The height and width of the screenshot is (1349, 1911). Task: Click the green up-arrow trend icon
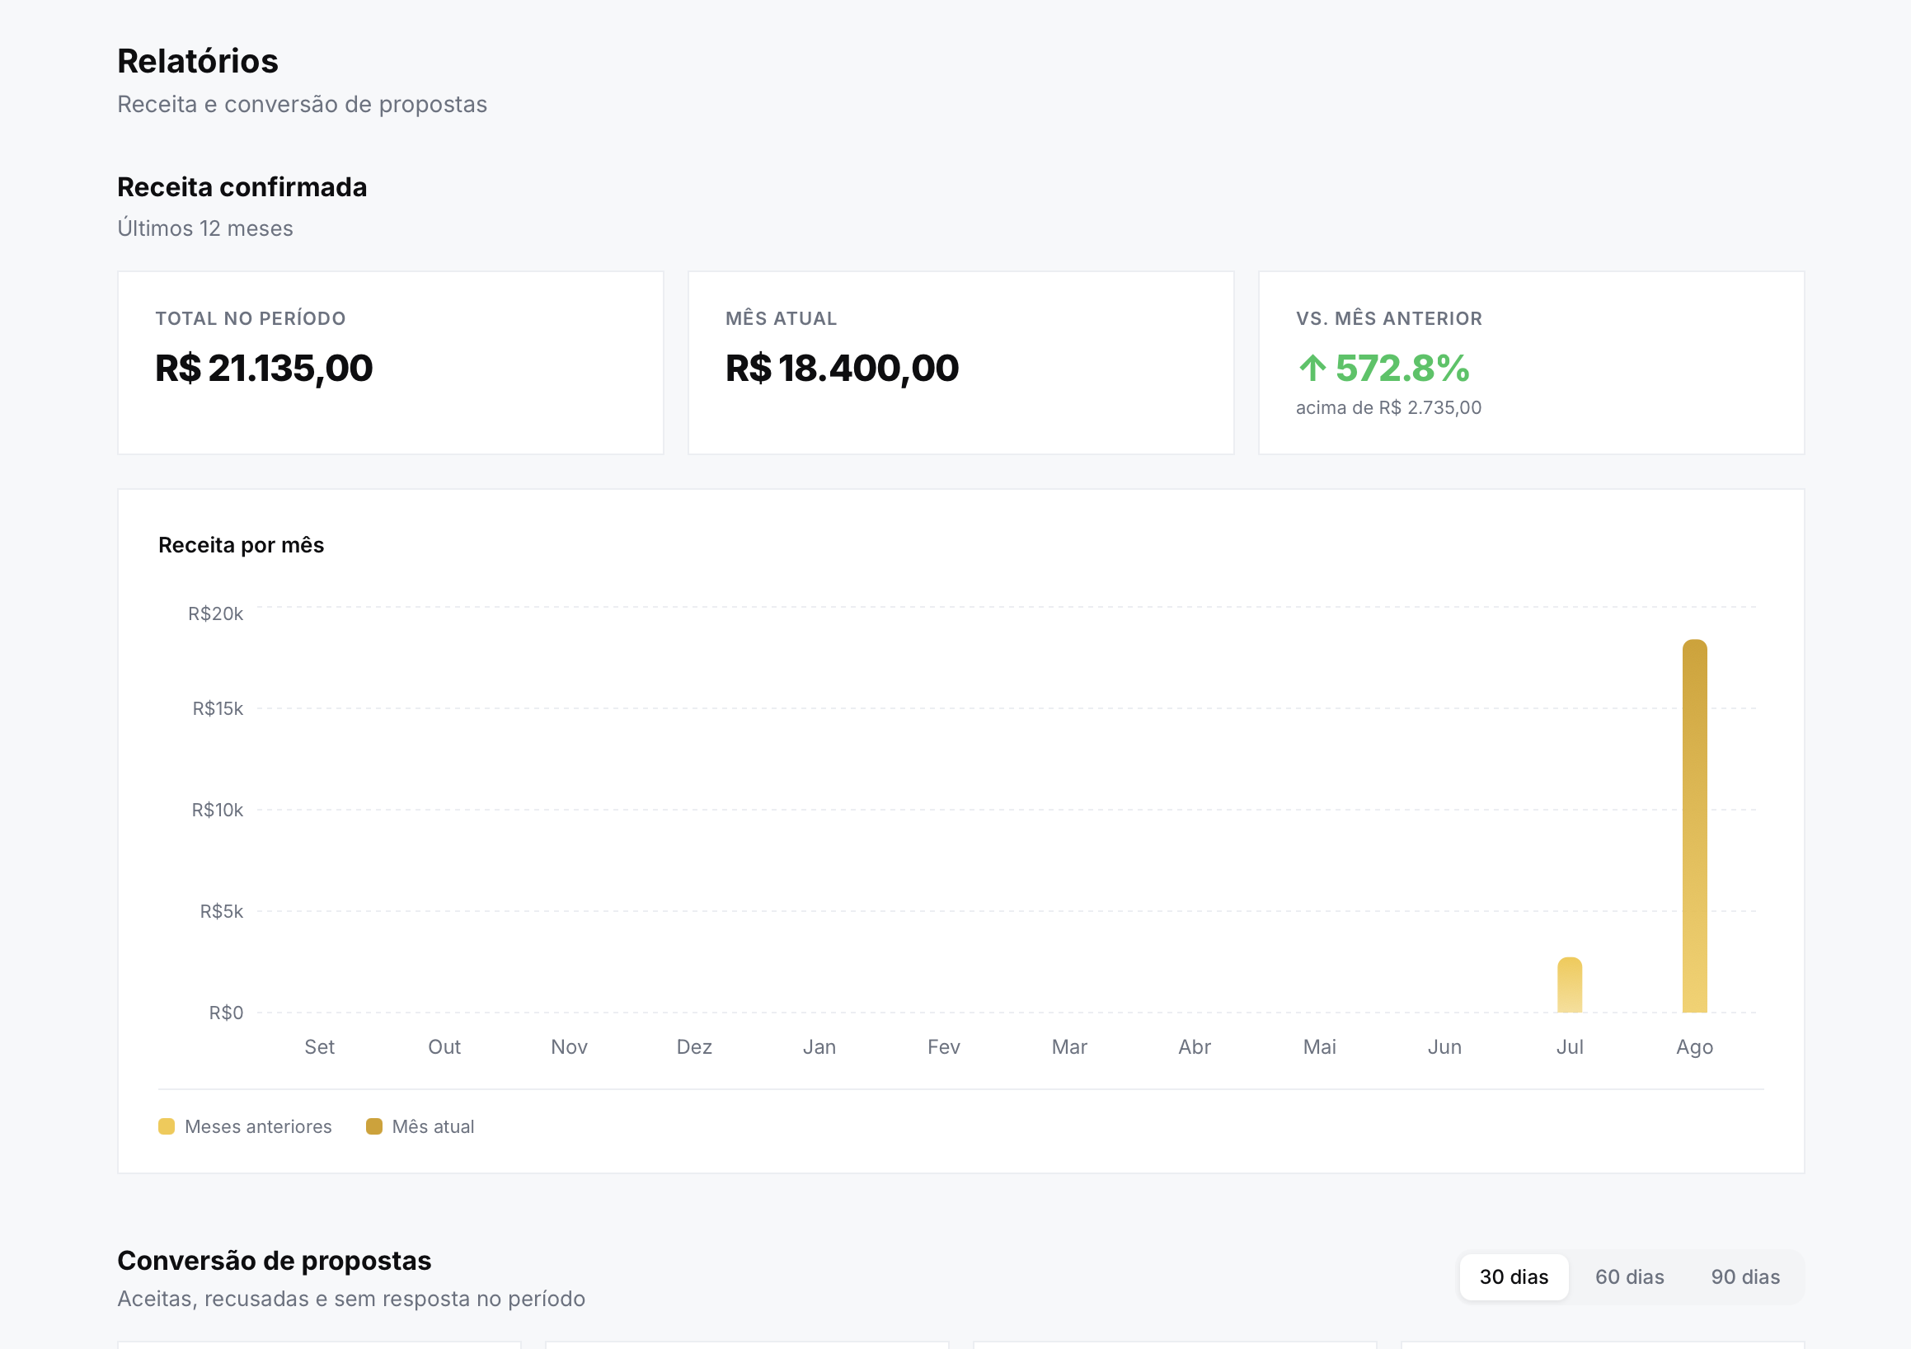point(1312,368)
